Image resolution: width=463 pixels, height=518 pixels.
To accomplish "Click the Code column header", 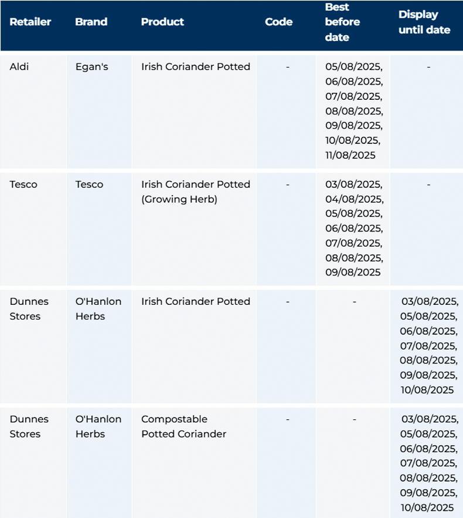I will pyautogui.click(x=278, y=22).
